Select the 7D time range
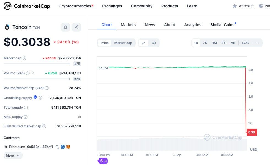Screen dimensions: 270x165 [x=205, y=43]
